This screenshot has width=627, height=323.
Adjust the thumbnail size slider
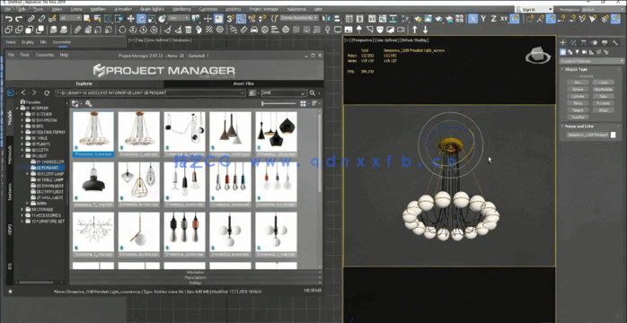point(278,104)
